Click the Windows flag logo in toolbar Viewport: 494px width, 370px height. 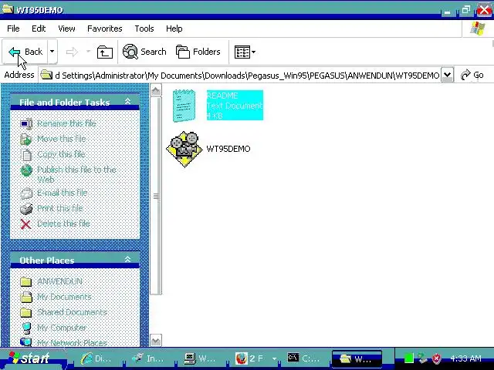point(478,29)
